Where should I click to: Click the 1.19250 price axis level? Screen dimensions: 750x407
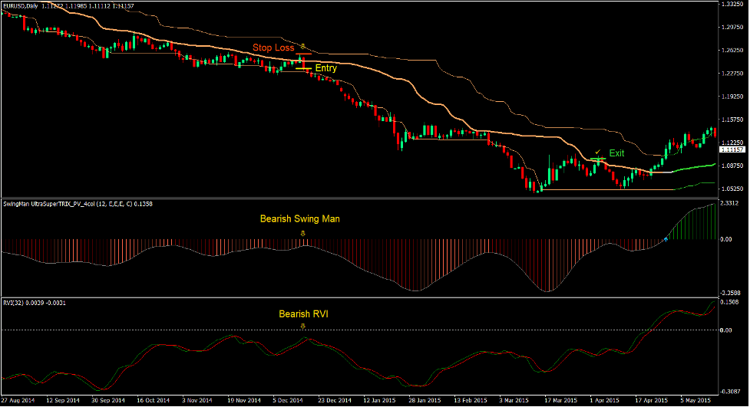732,97
